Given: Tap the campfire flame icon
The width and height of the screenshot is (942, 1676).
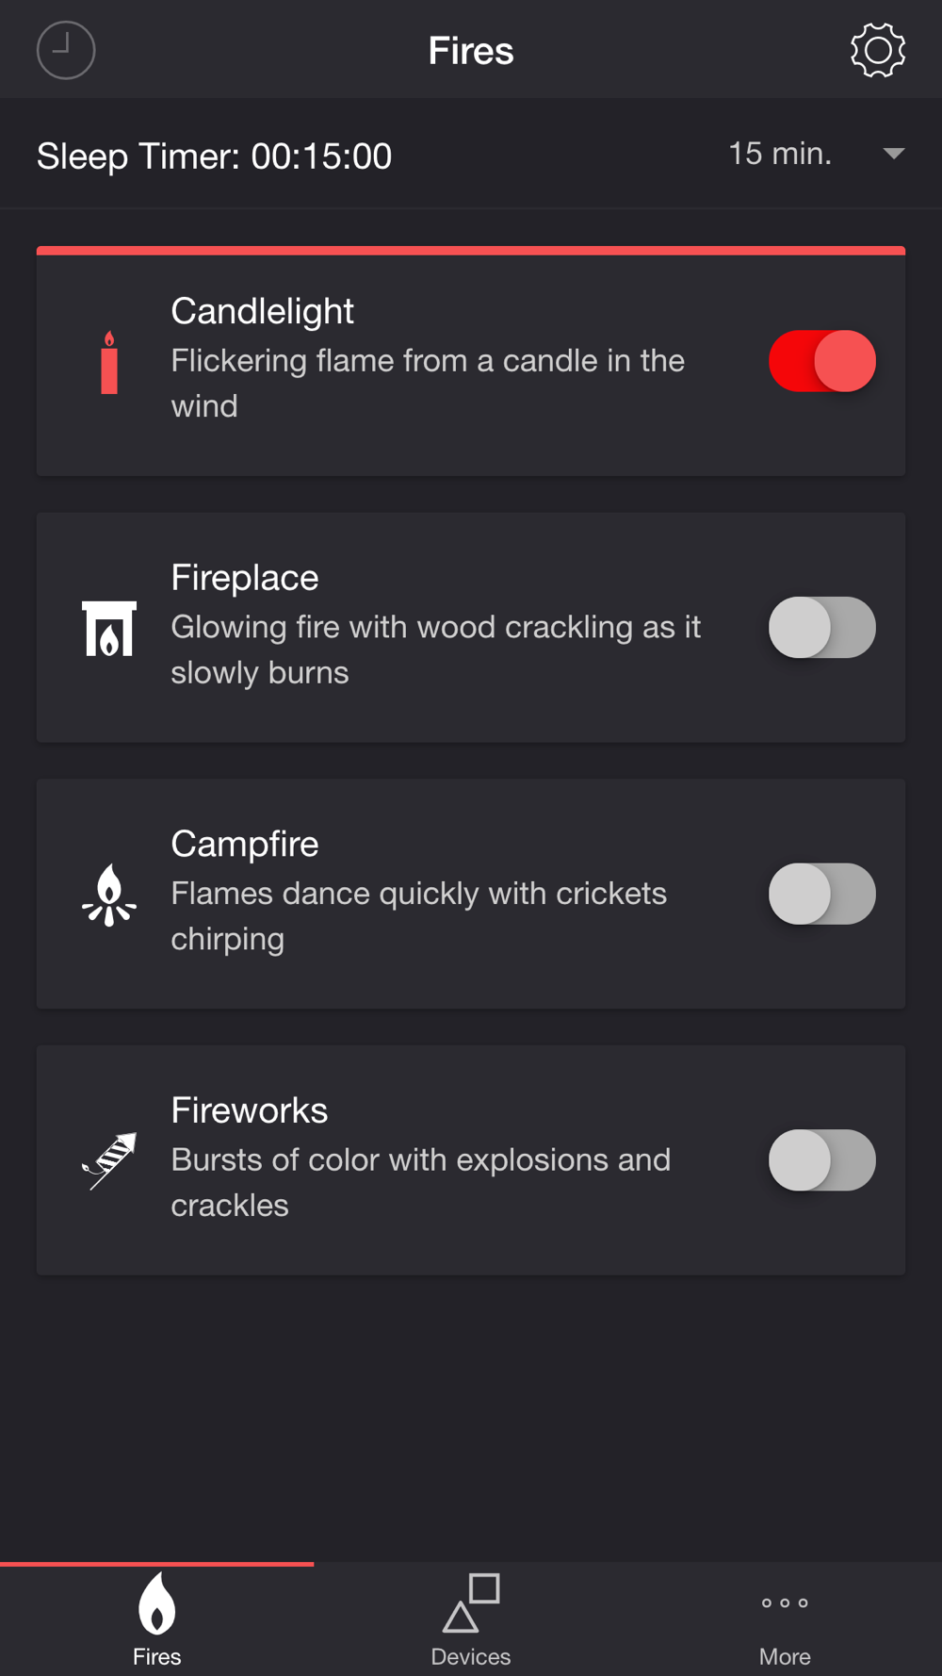Looking at the screenshot, I should [109, 895].
